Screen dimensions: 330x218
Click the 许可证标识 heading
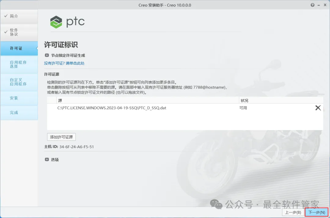click(61, 45)
